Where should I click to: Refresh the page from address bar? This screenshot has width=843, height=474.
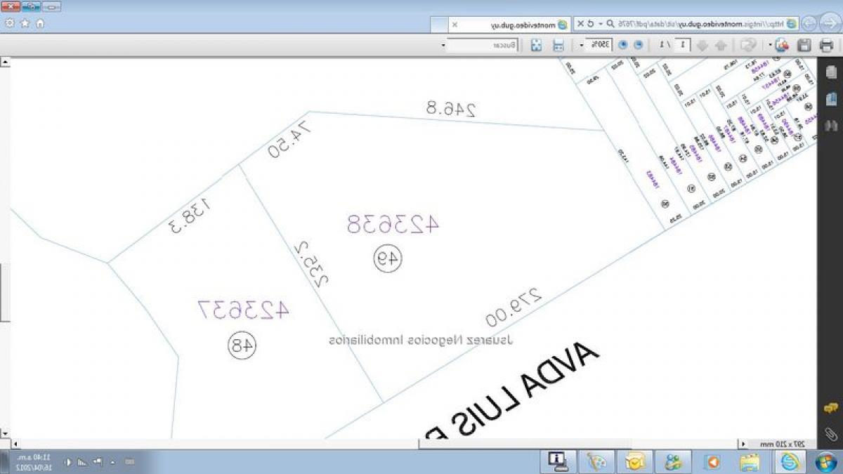click(590, 24)
